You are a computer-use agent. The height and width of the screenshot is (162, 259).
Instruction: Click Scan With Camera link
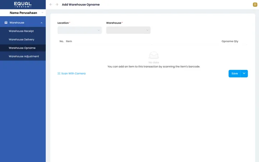tap(72, 73)
